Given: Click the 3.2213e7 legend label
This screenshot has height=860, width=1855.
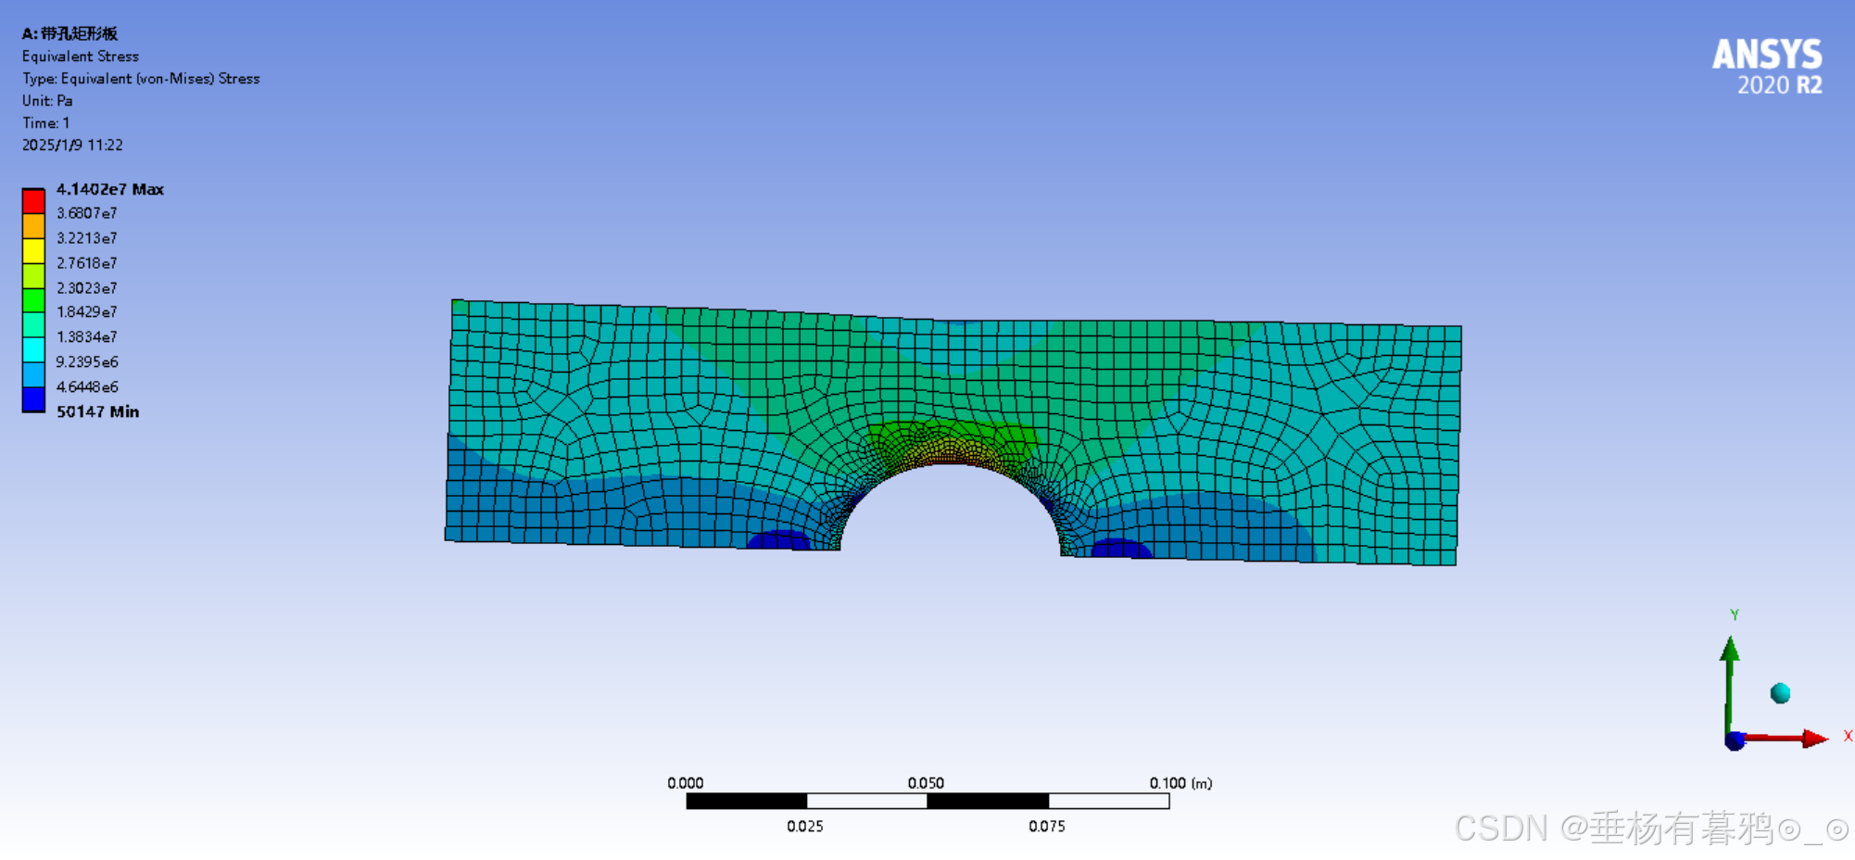Looking at the screenshot, I should 86,238.
